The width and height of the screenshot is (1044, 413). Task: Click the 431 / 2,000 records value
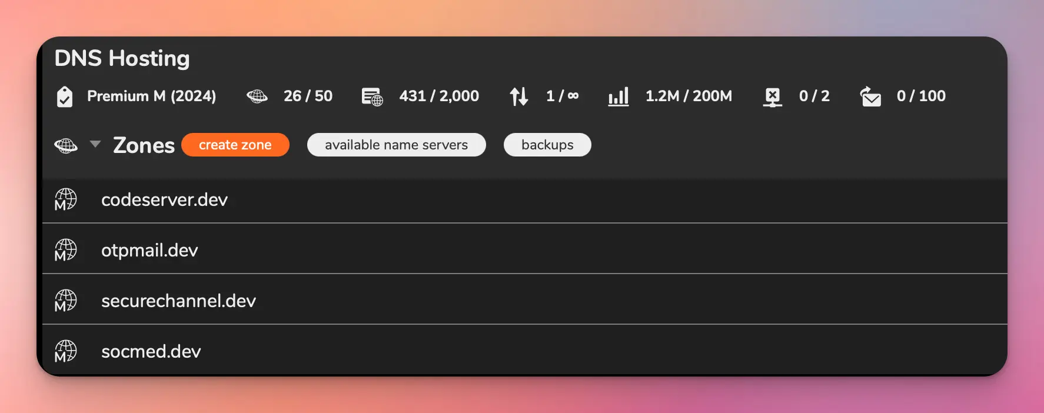coord(439,96)
